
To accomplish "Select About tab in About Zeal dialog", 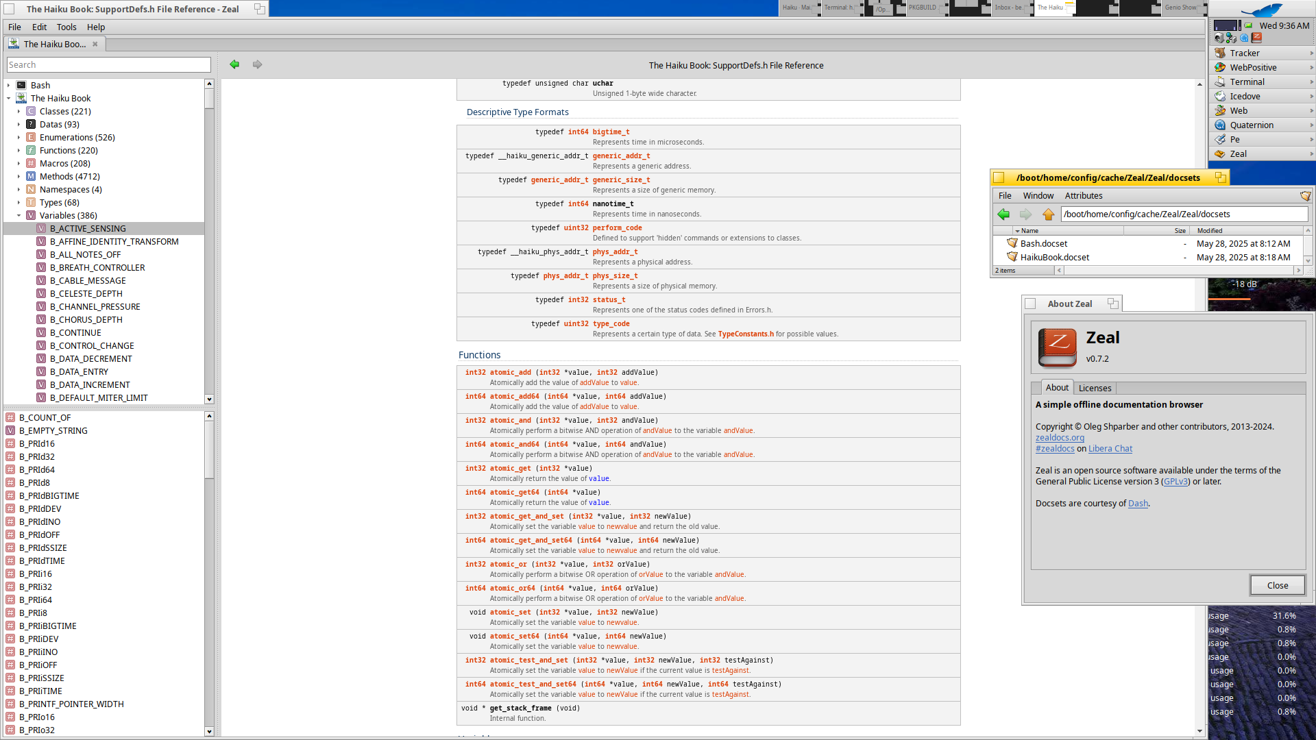I will pyautogui.click(x=1057, y=388).
